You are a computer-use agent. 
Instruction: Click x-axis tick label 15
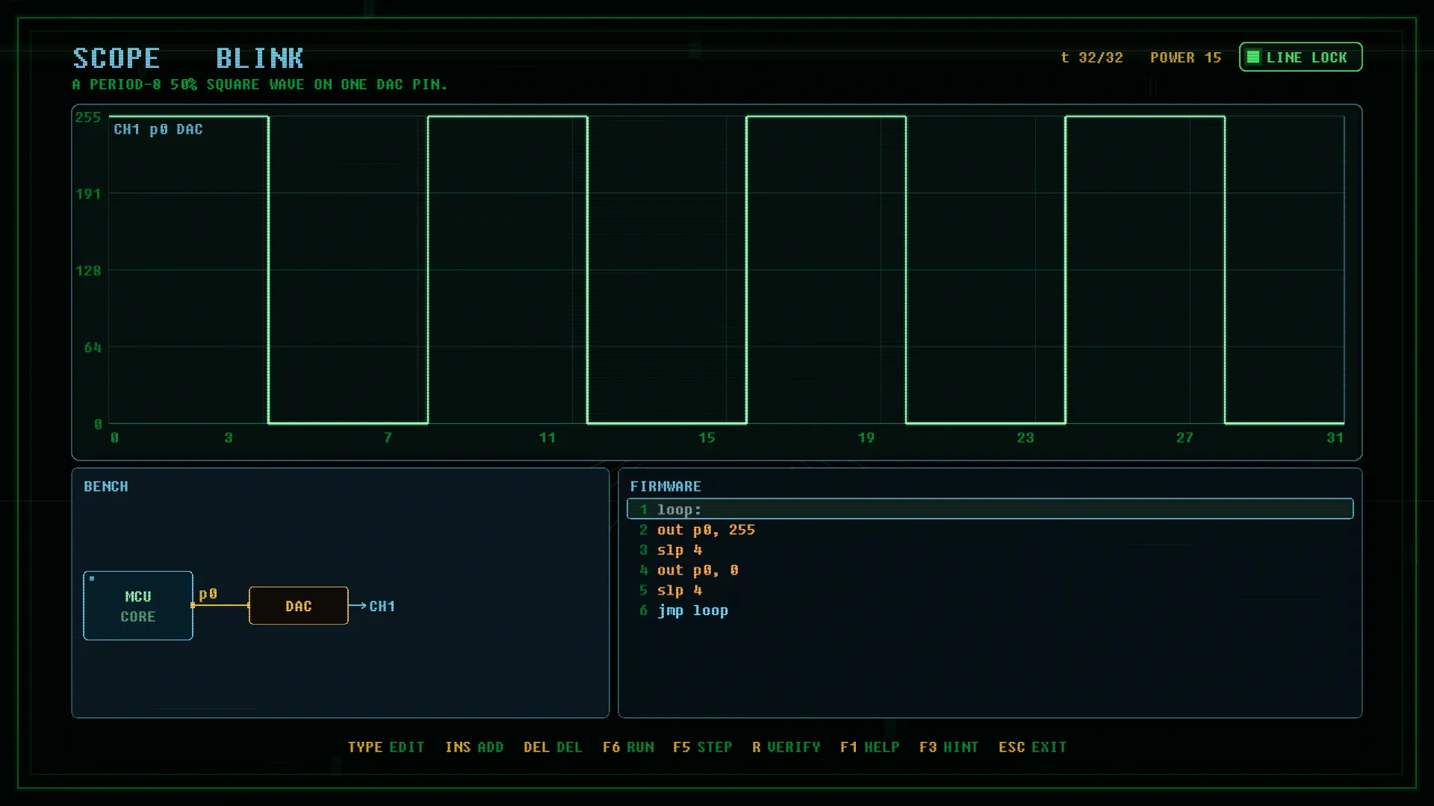pos(707,438)
